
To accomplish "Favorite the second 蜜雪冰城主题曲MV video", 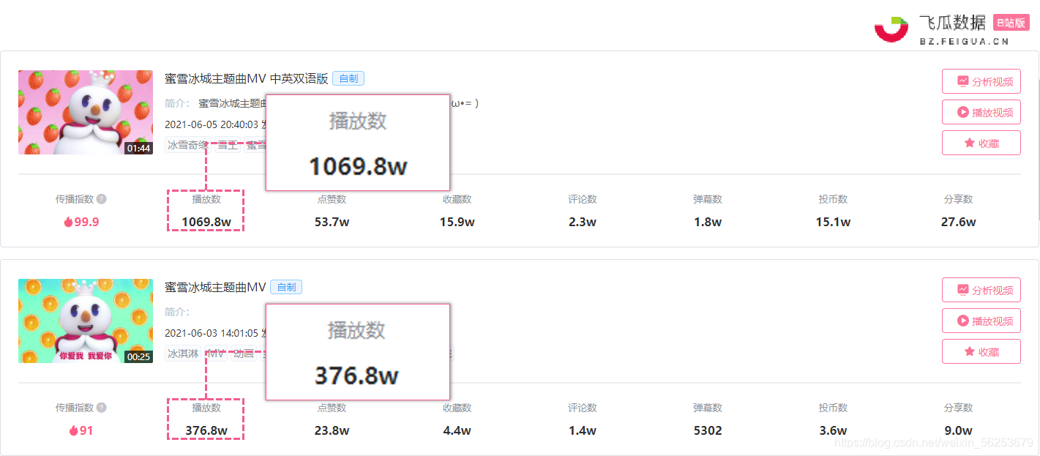I will pyautogui.click(x=981, y=351).
